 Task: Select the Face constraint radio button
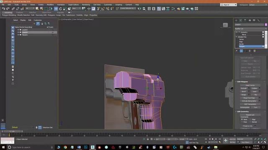pos(242,122)
